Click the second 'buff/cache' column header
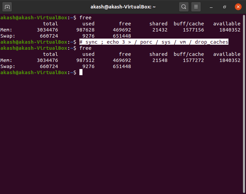This screenshot has width=246, height=194. pos(189,54)
